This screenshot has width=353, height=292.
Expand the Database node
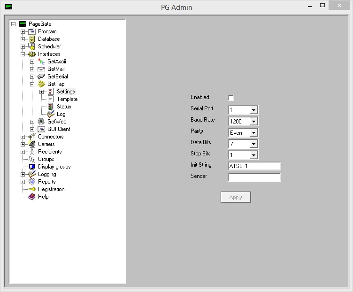pyautogui.click(x=23, y=39)
